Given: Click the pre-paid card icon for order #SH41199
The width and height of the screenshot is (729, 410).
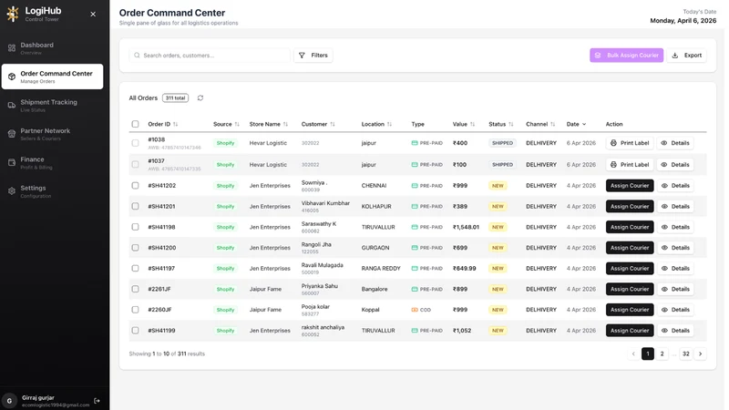Looking at the screenshot, I should point(415,331).
